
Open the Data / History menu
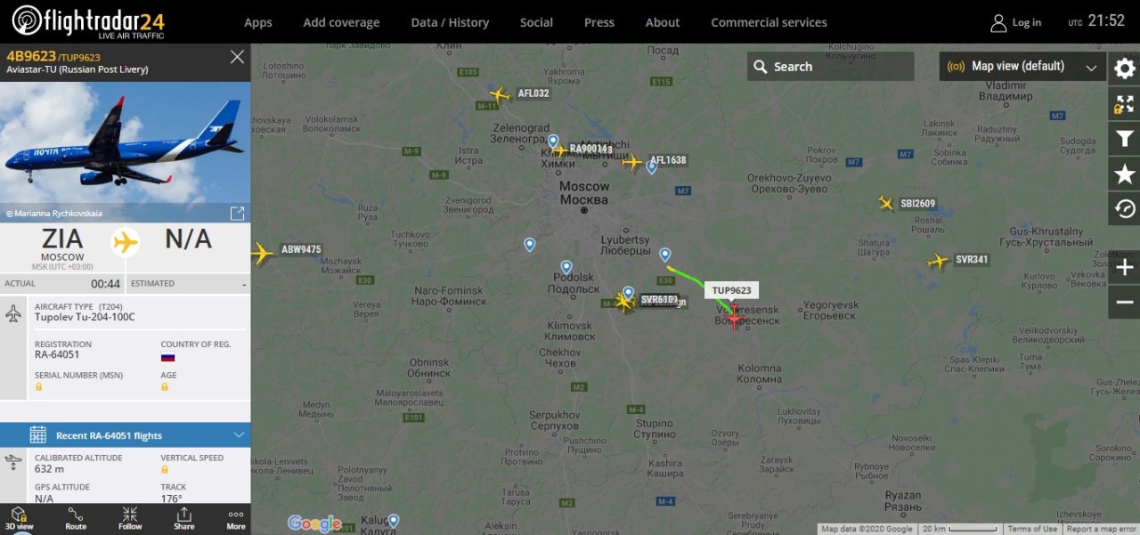coord(450,22)
